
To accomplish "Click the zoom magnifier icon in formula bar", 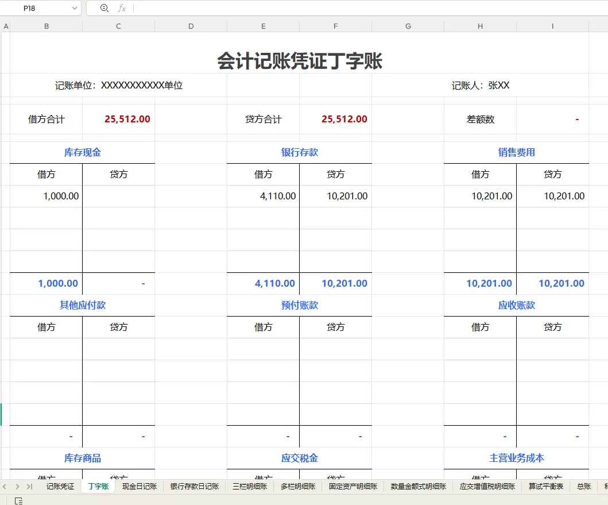I will 104,8.
